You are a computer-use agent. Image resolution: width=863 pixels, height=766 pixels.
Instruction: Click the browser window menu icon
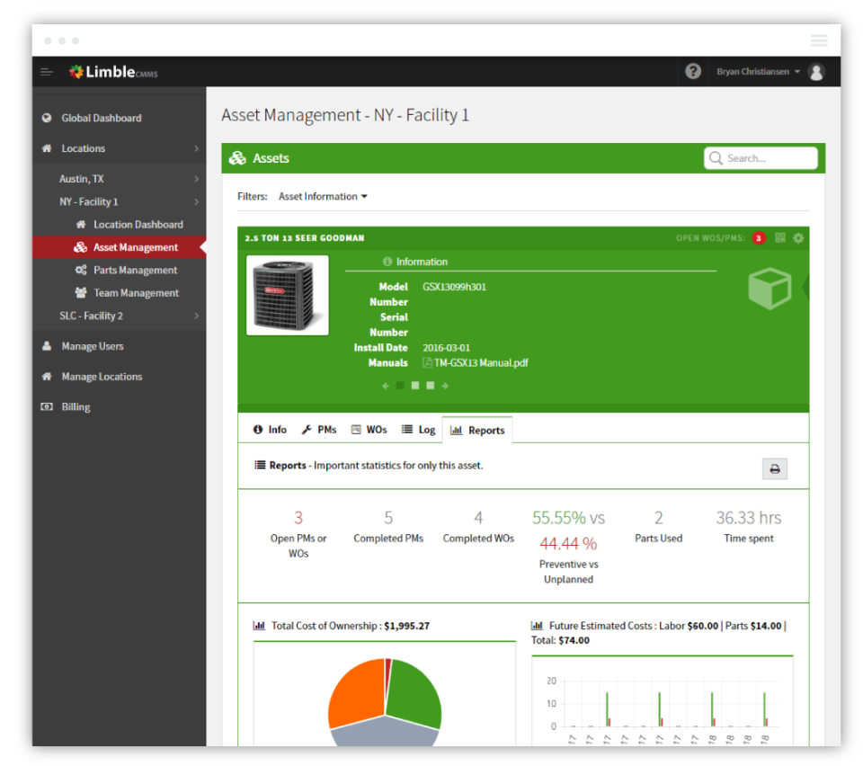(x=819, y=40)
